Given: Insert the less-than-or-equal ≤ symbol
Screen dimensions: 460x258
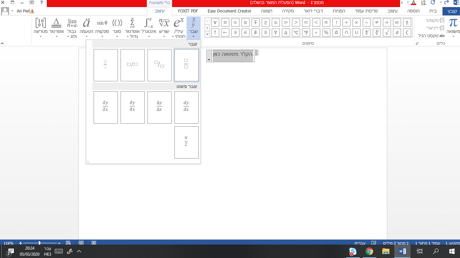Looking at the screenshot, I should [276, 23].
